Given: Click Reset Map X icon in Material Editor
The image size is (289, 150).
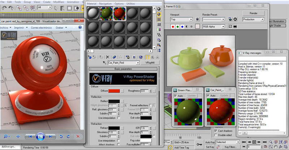Looking at the screenshot, I should tap(108, 57).
